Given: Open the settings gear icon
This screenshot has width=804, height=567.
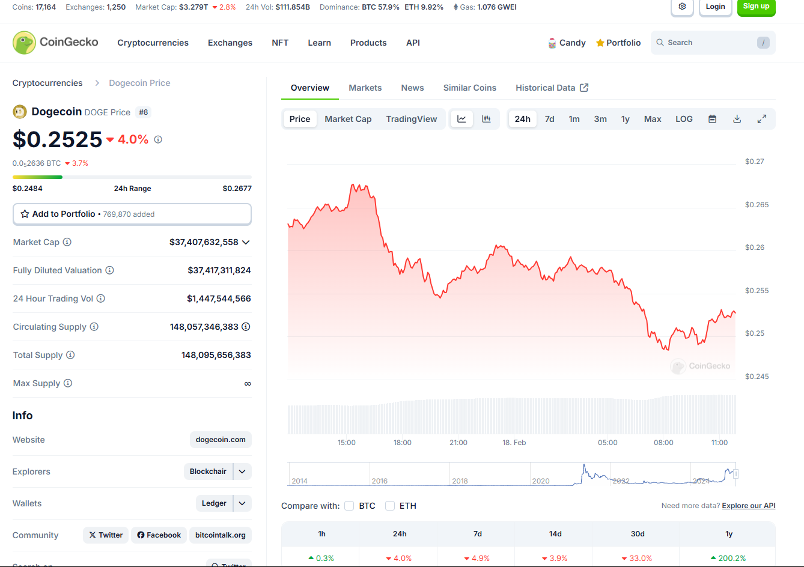Looking at the screenshot, I should click(682, 7).
